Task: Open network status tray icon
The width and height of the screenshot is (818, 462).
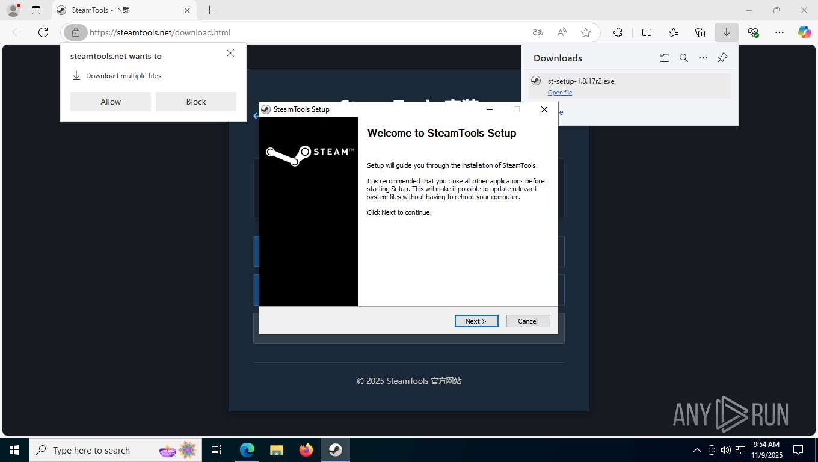Action: [741, 450]
